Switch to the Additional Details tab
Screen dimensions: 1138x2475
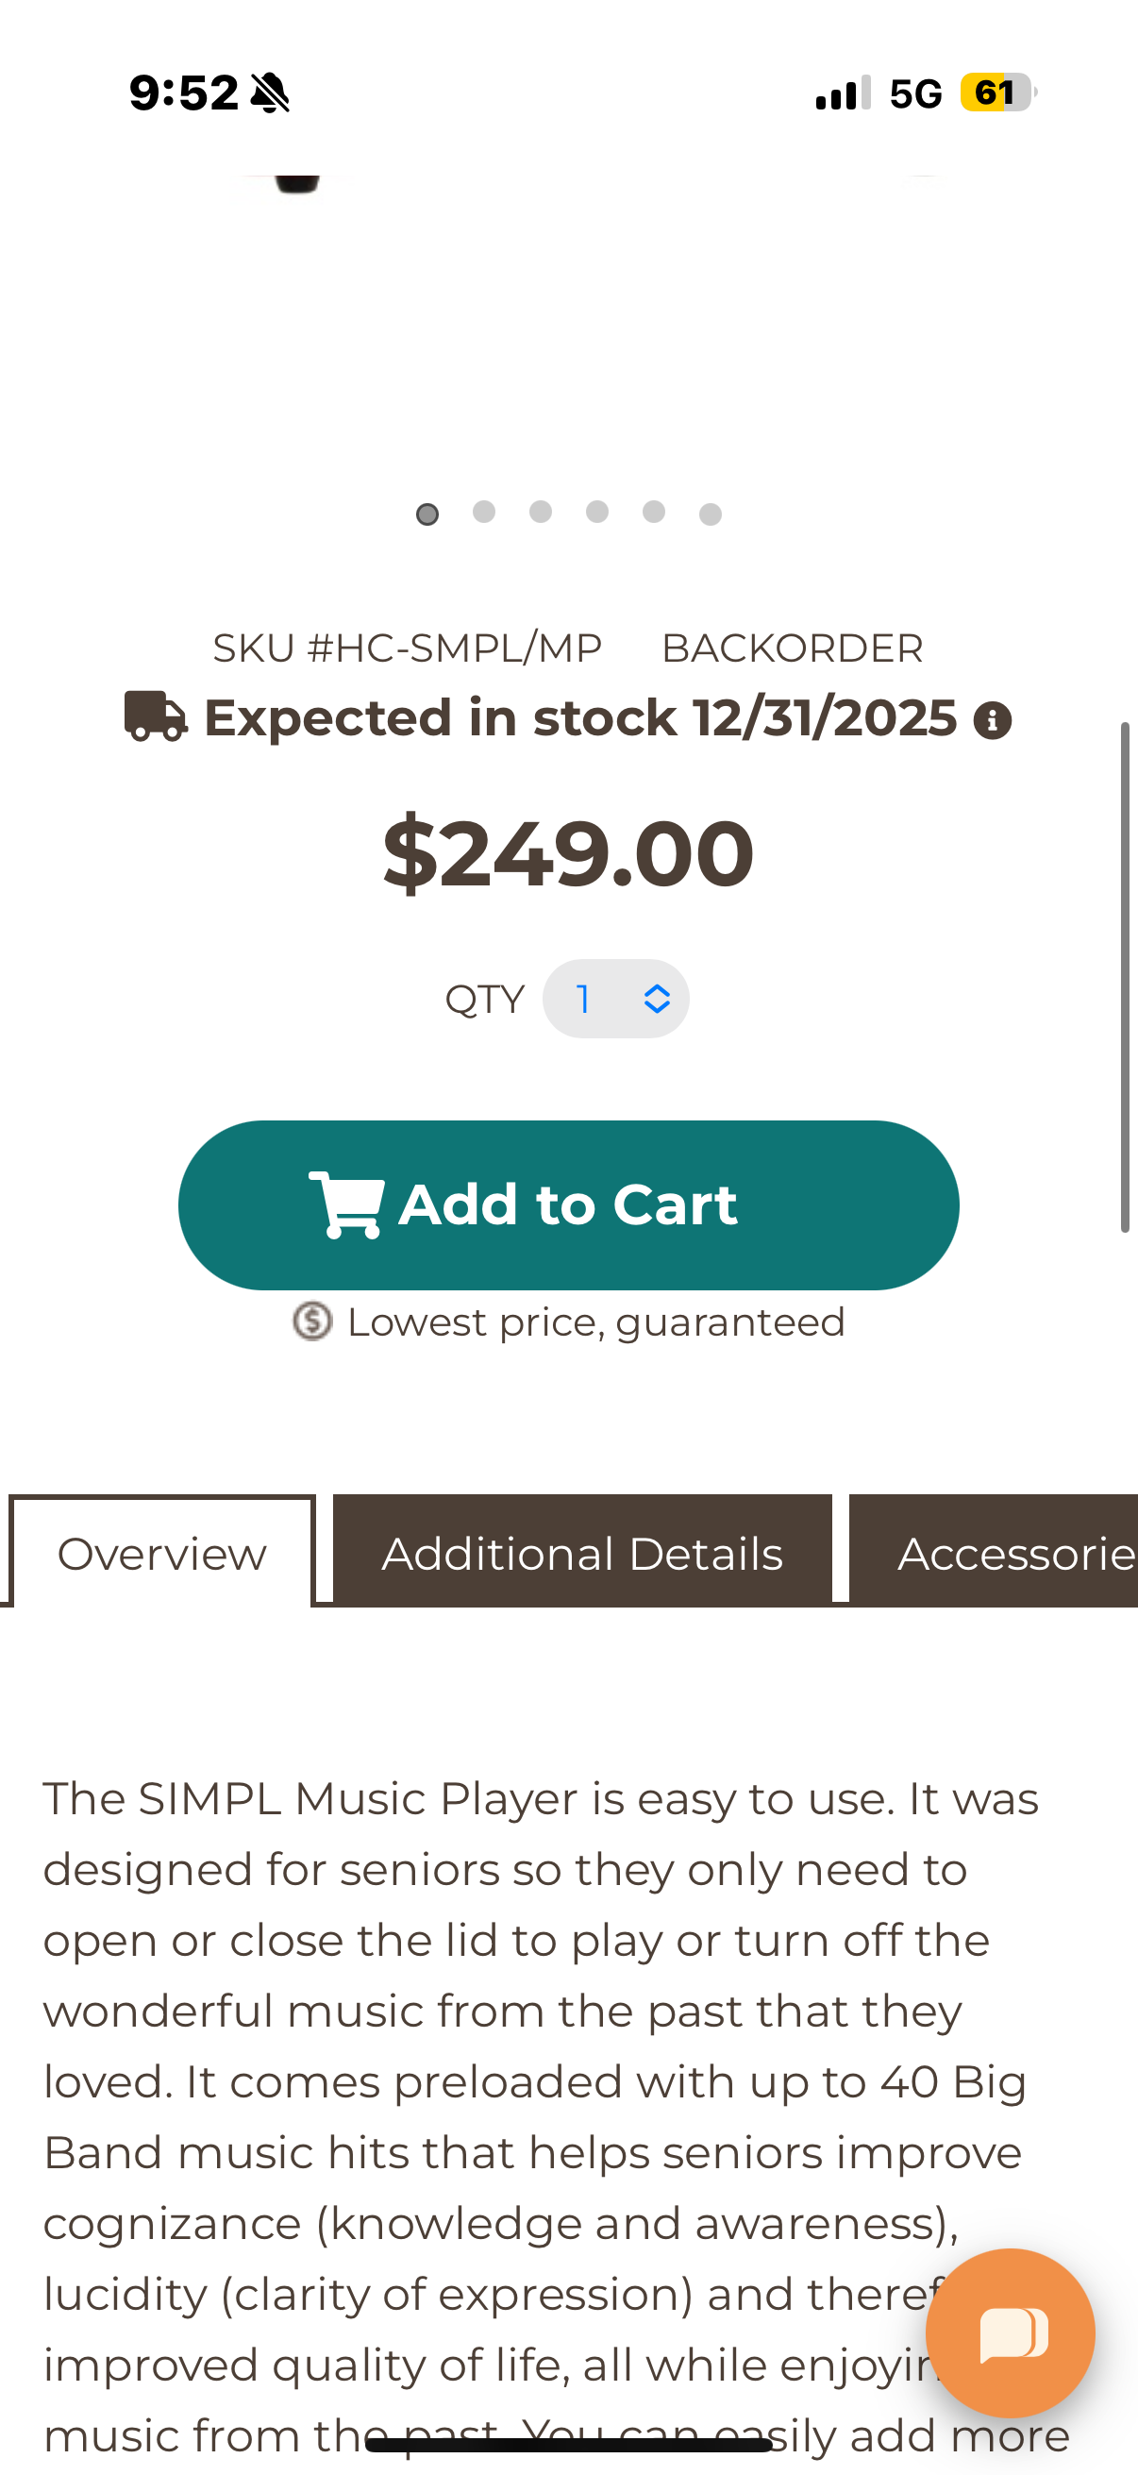(581, 1552)
